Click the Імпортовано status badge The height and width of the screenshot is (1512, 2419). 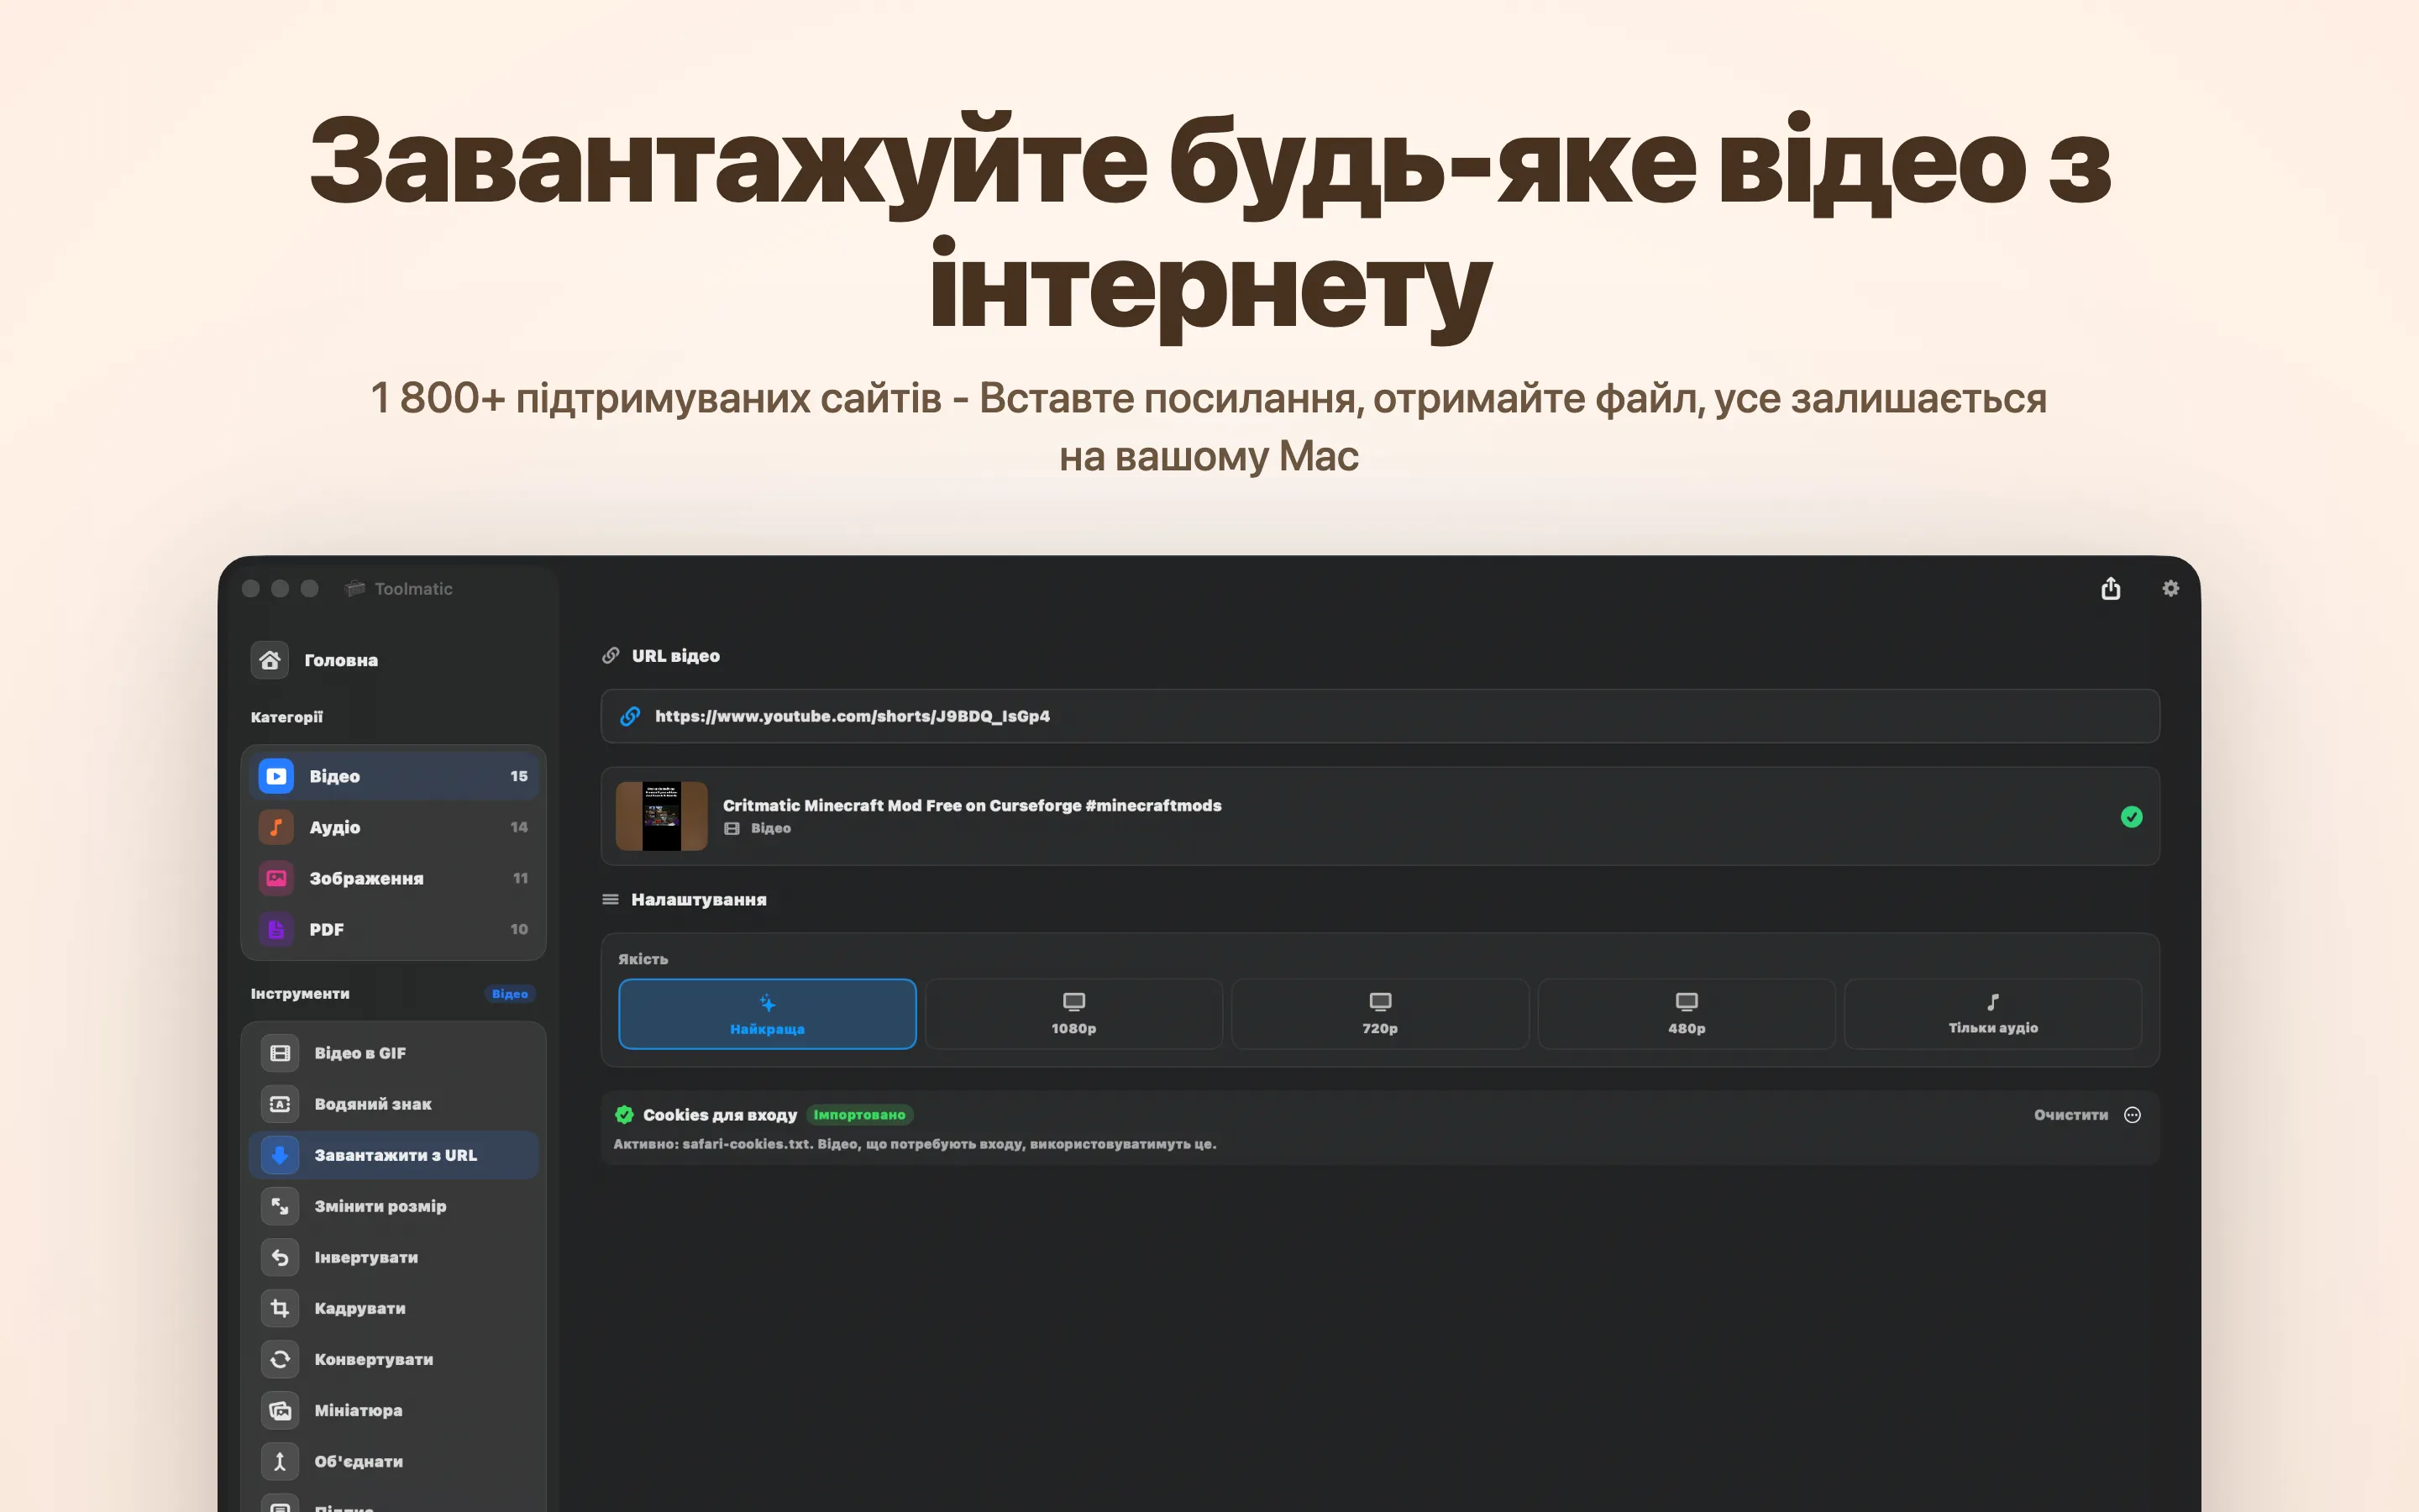[x=859, y=1115]
